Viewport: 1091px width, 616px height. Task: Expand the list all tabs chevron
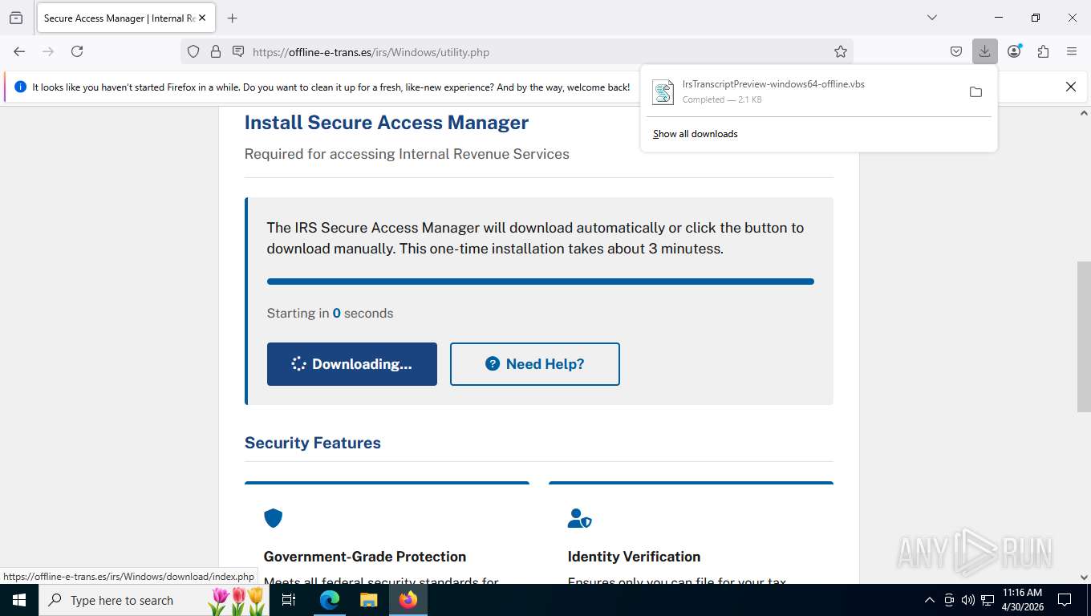pyautogui.click(x=932, y=18)
